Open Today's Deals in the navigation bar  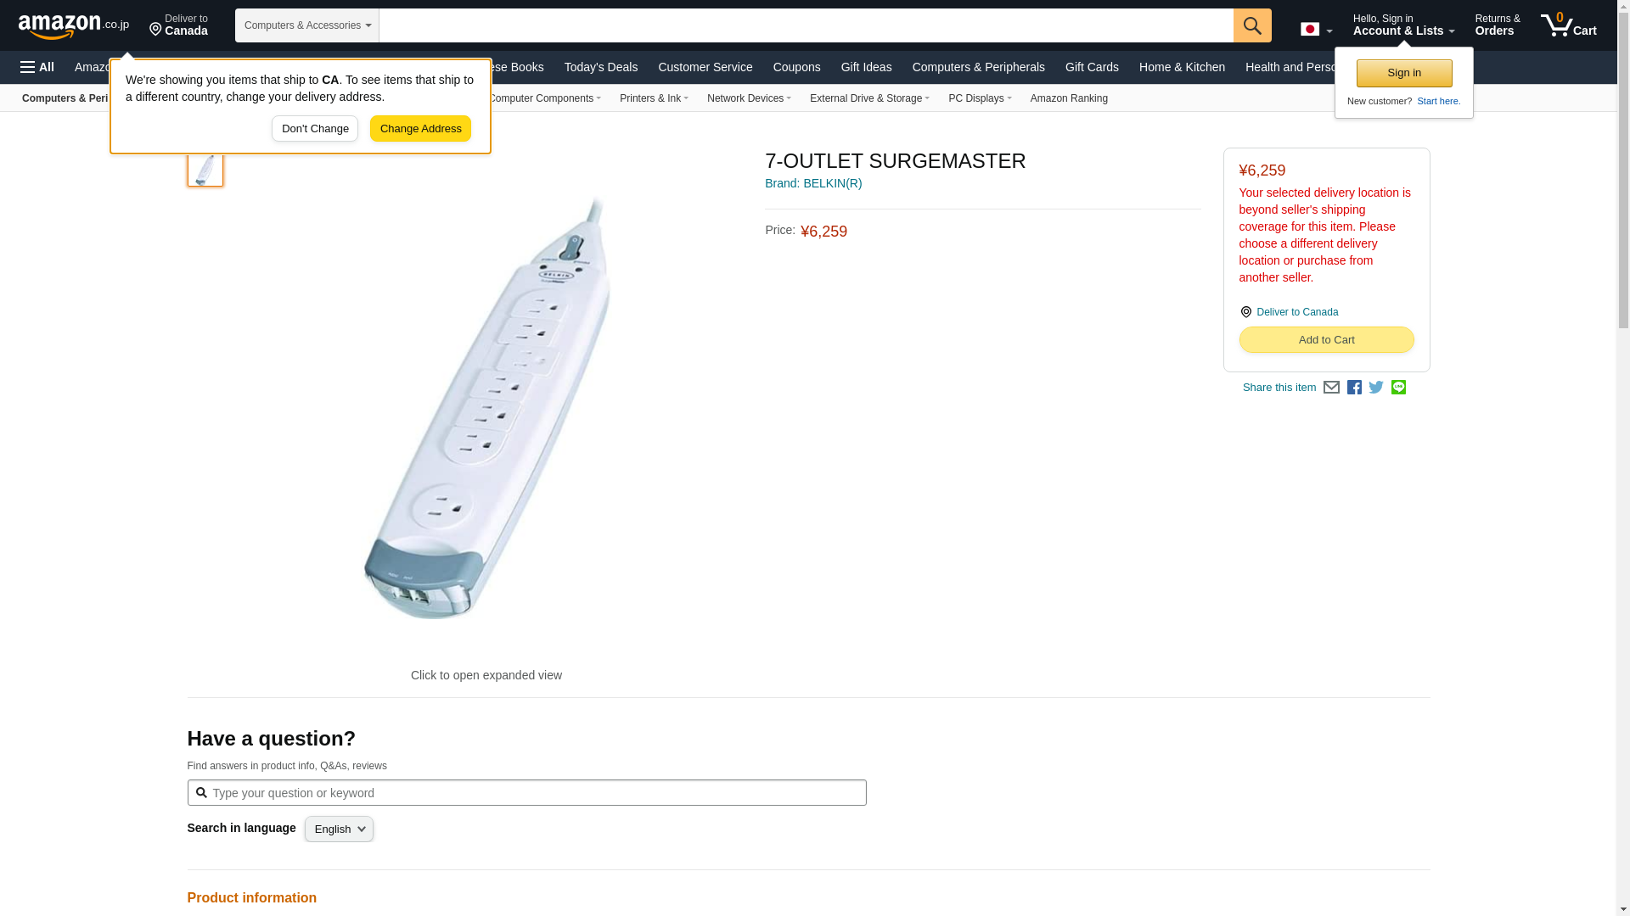click(601, 67)
